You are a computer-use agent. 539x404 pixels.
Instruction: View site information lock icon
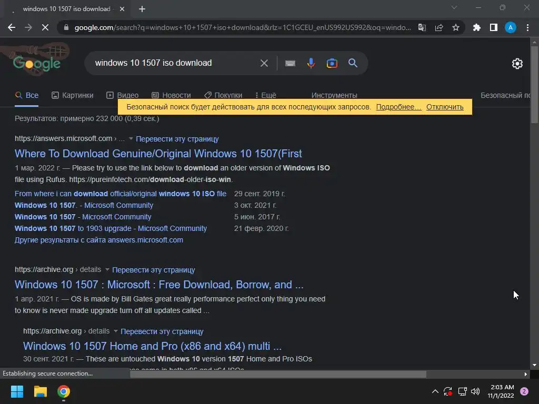[x=66, y=27]
